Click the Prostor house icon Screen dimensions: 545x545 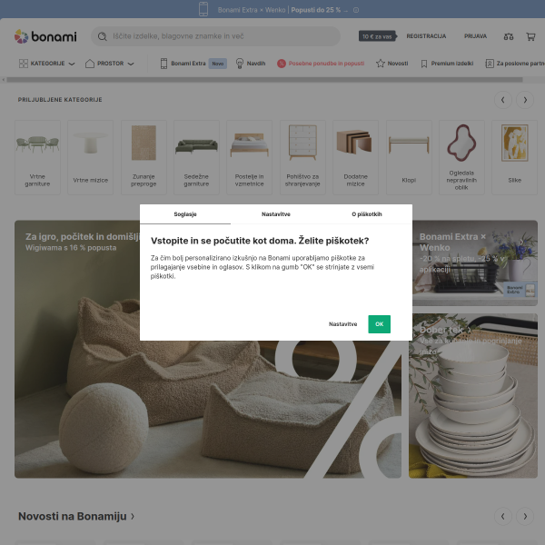coord(90,64)
